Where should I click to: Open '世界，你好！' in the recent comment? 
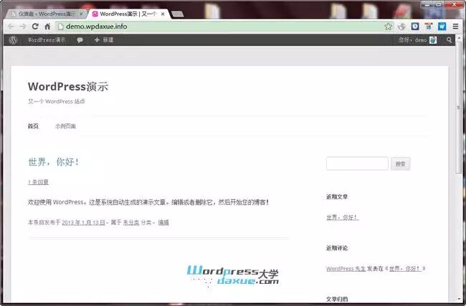click(x=405, y=269)
